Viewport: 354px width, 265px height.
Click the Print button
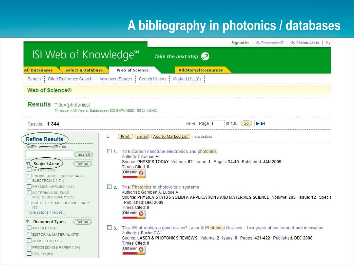pyautogui.click(x=125, y=136)
